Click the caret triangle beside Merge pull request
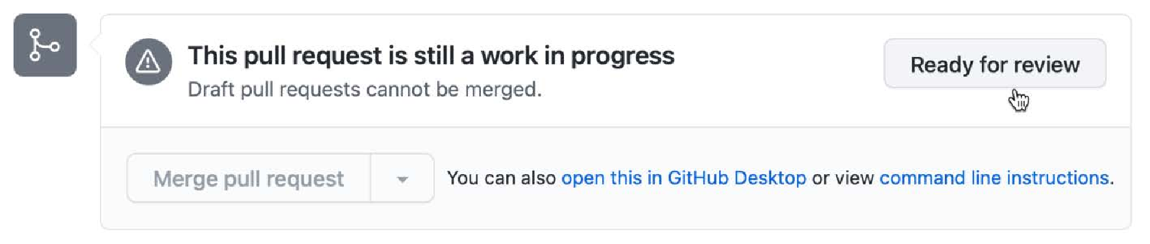The width and height of the screenshot is (1150, 244). tap(402, 179)
